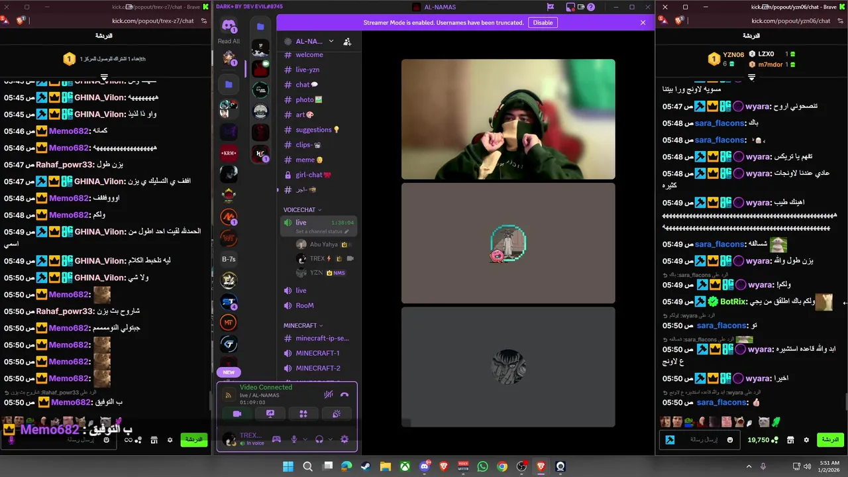Click the Discord home icon
The height and width of the screenshot is (477, 848).
(229, 26)
